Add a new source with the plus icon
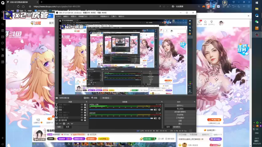The height and width of the screenshot is (147, 262). coord(57,124)
